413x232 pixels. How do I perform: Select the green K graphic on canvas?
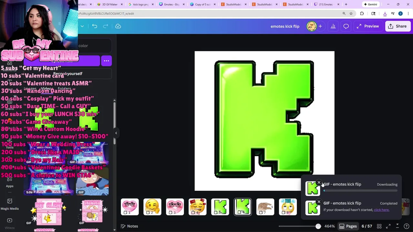pos(264,119)
